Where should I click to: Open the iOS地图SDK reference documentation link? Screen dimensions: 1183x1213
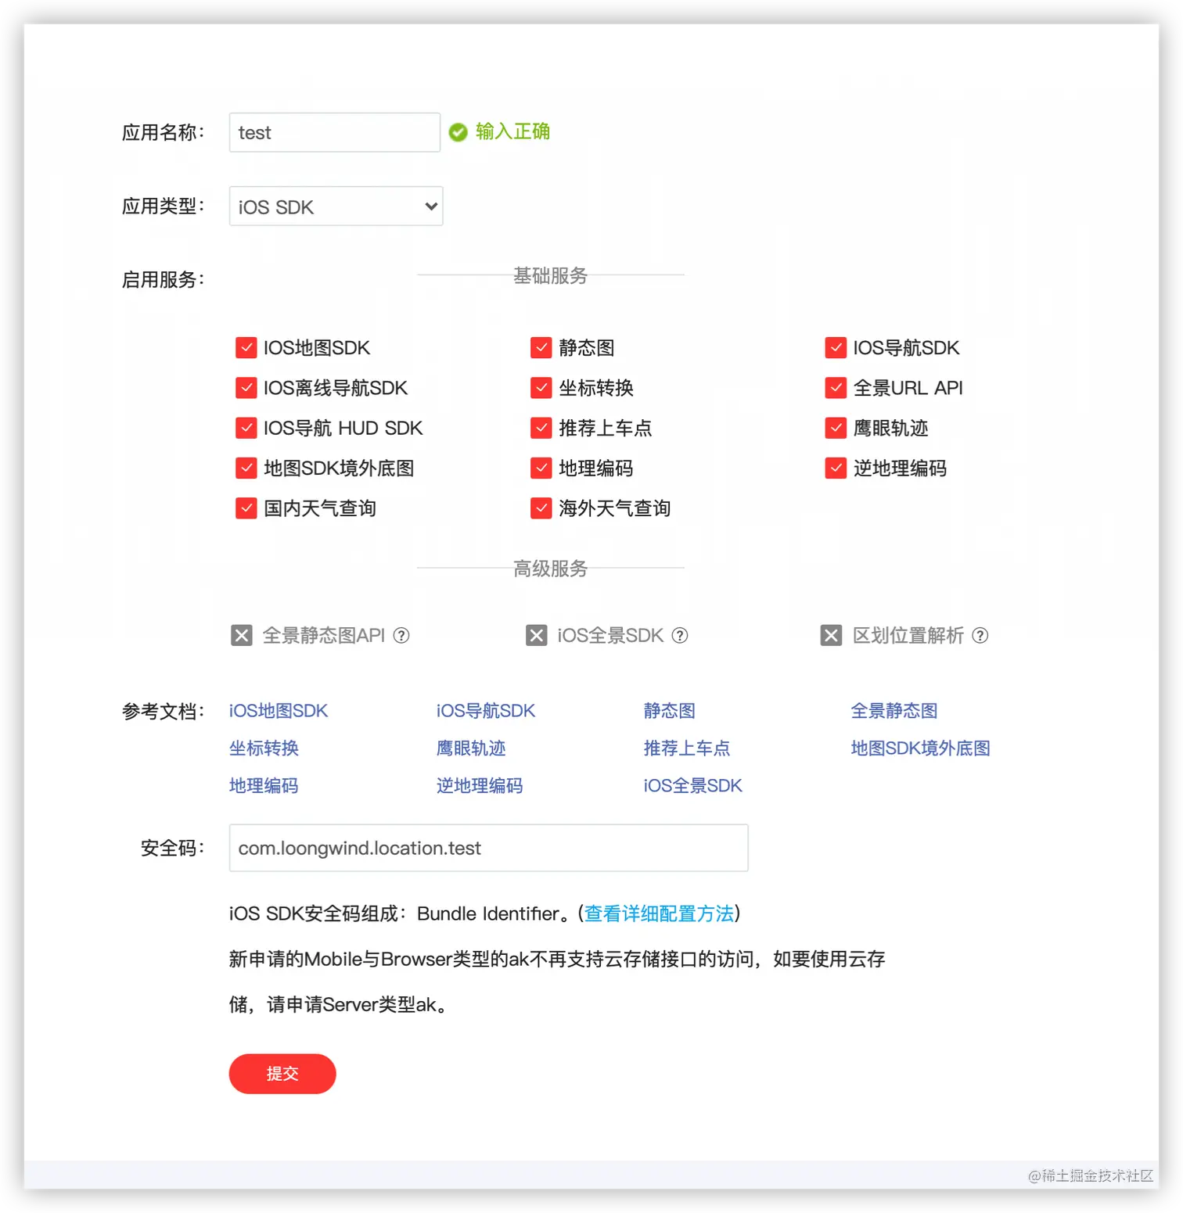[x=278, y=711]
